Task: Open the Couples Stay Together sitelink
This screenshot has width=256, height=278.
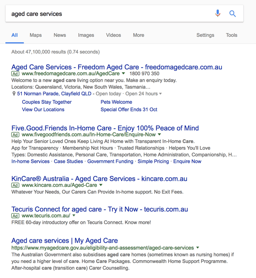Action: 47,102
